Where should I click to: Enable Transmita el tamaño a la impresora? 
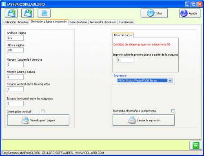(173, 111)
